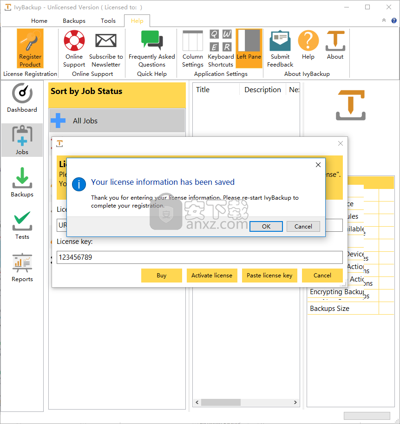Select the Help ribbon tab
This screenshot has width=400, height=424.
click(x=137, y=21)
